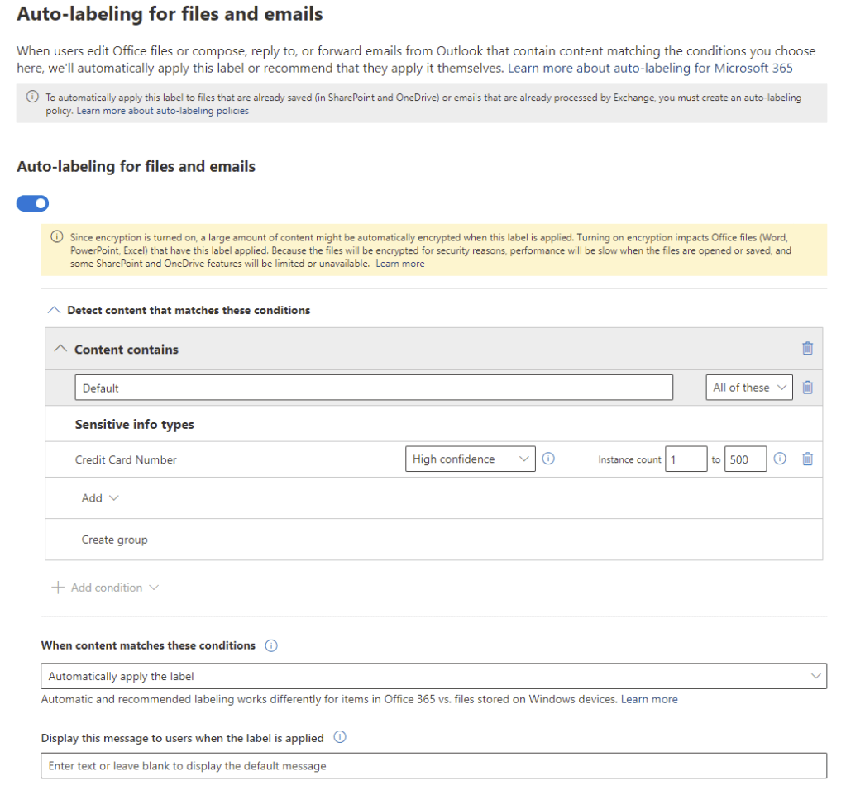This screenshot has height=790, width=846.
Task: Click info icon beside Instance count fields
Action: click(x=780, y=459)
